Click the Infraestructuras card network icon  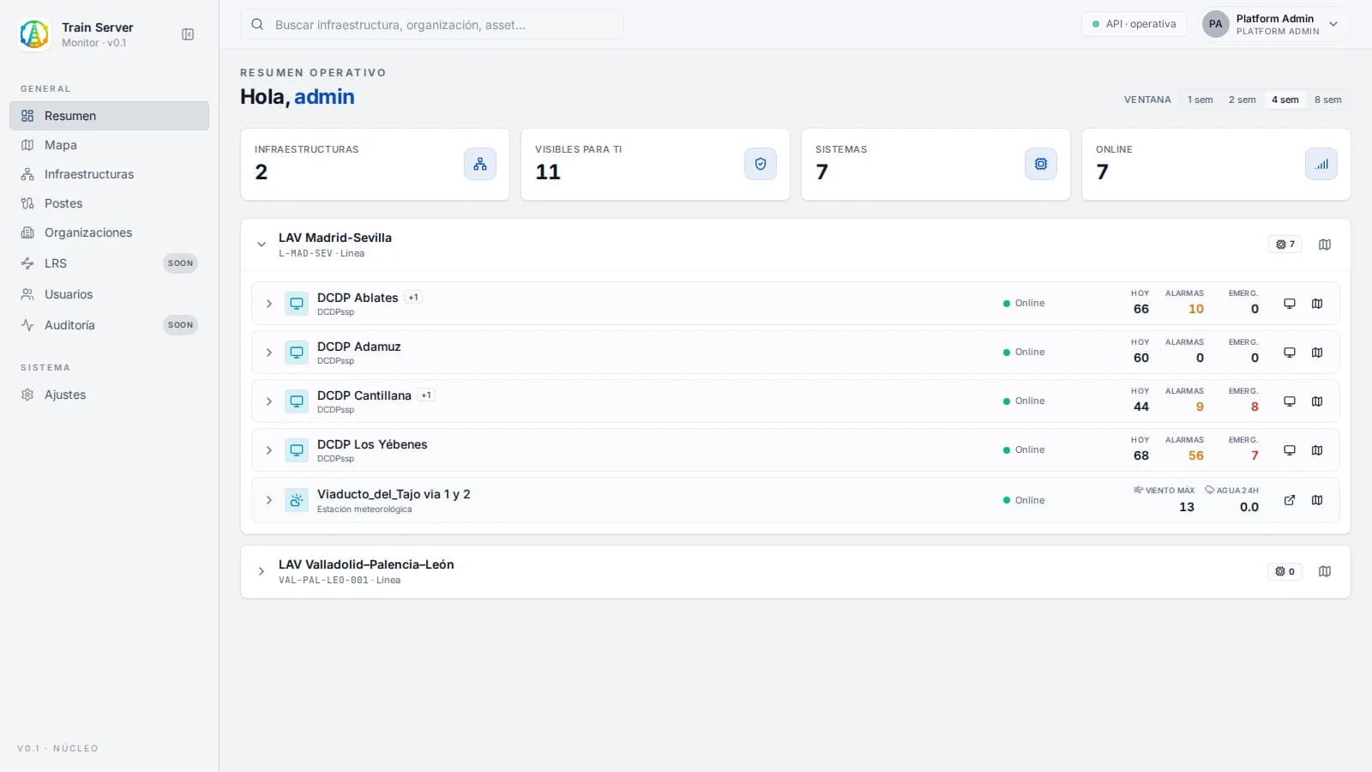[480, 164]
